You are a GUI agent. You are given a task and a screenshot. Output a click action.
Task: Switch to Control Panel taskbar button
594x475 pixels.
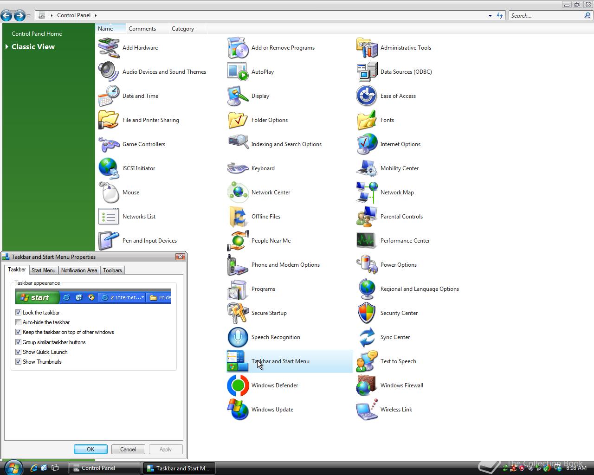click(105, 468)
